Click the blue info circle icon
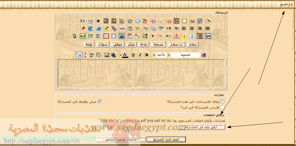The height and width of the screenshot is (146, 296). [192, 36]
